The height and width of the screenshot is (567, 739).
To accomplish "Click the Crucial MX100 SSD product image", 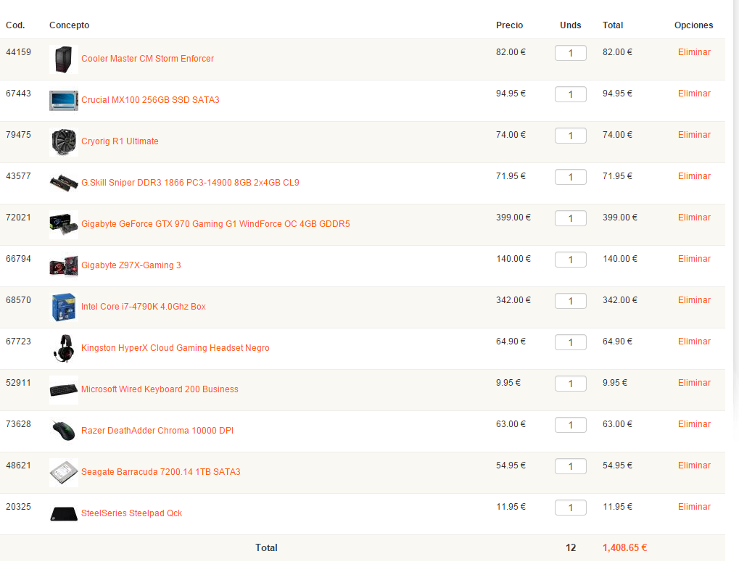I will coord(64,100).
